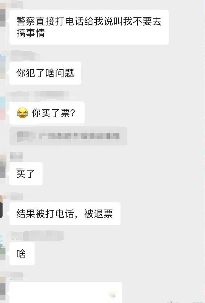Select the 你犯了啥问题 message bubble
This screenshot has height=303, width=205.
[45, 73]
